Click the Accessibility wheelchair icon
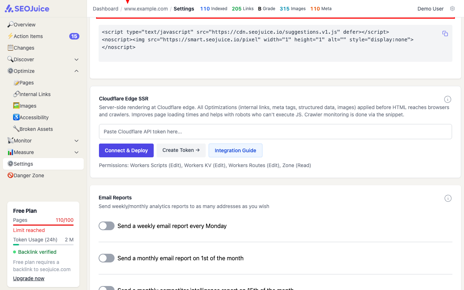 point(16,117)
